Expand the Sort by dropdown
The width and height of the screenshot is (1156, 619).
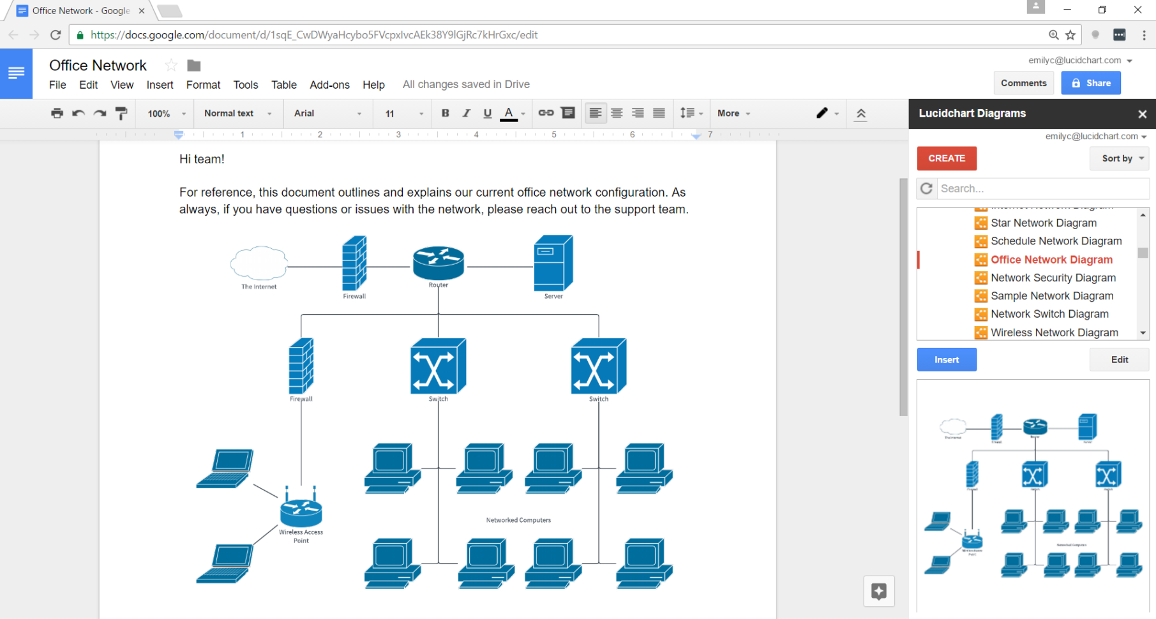coord(1119,158)
